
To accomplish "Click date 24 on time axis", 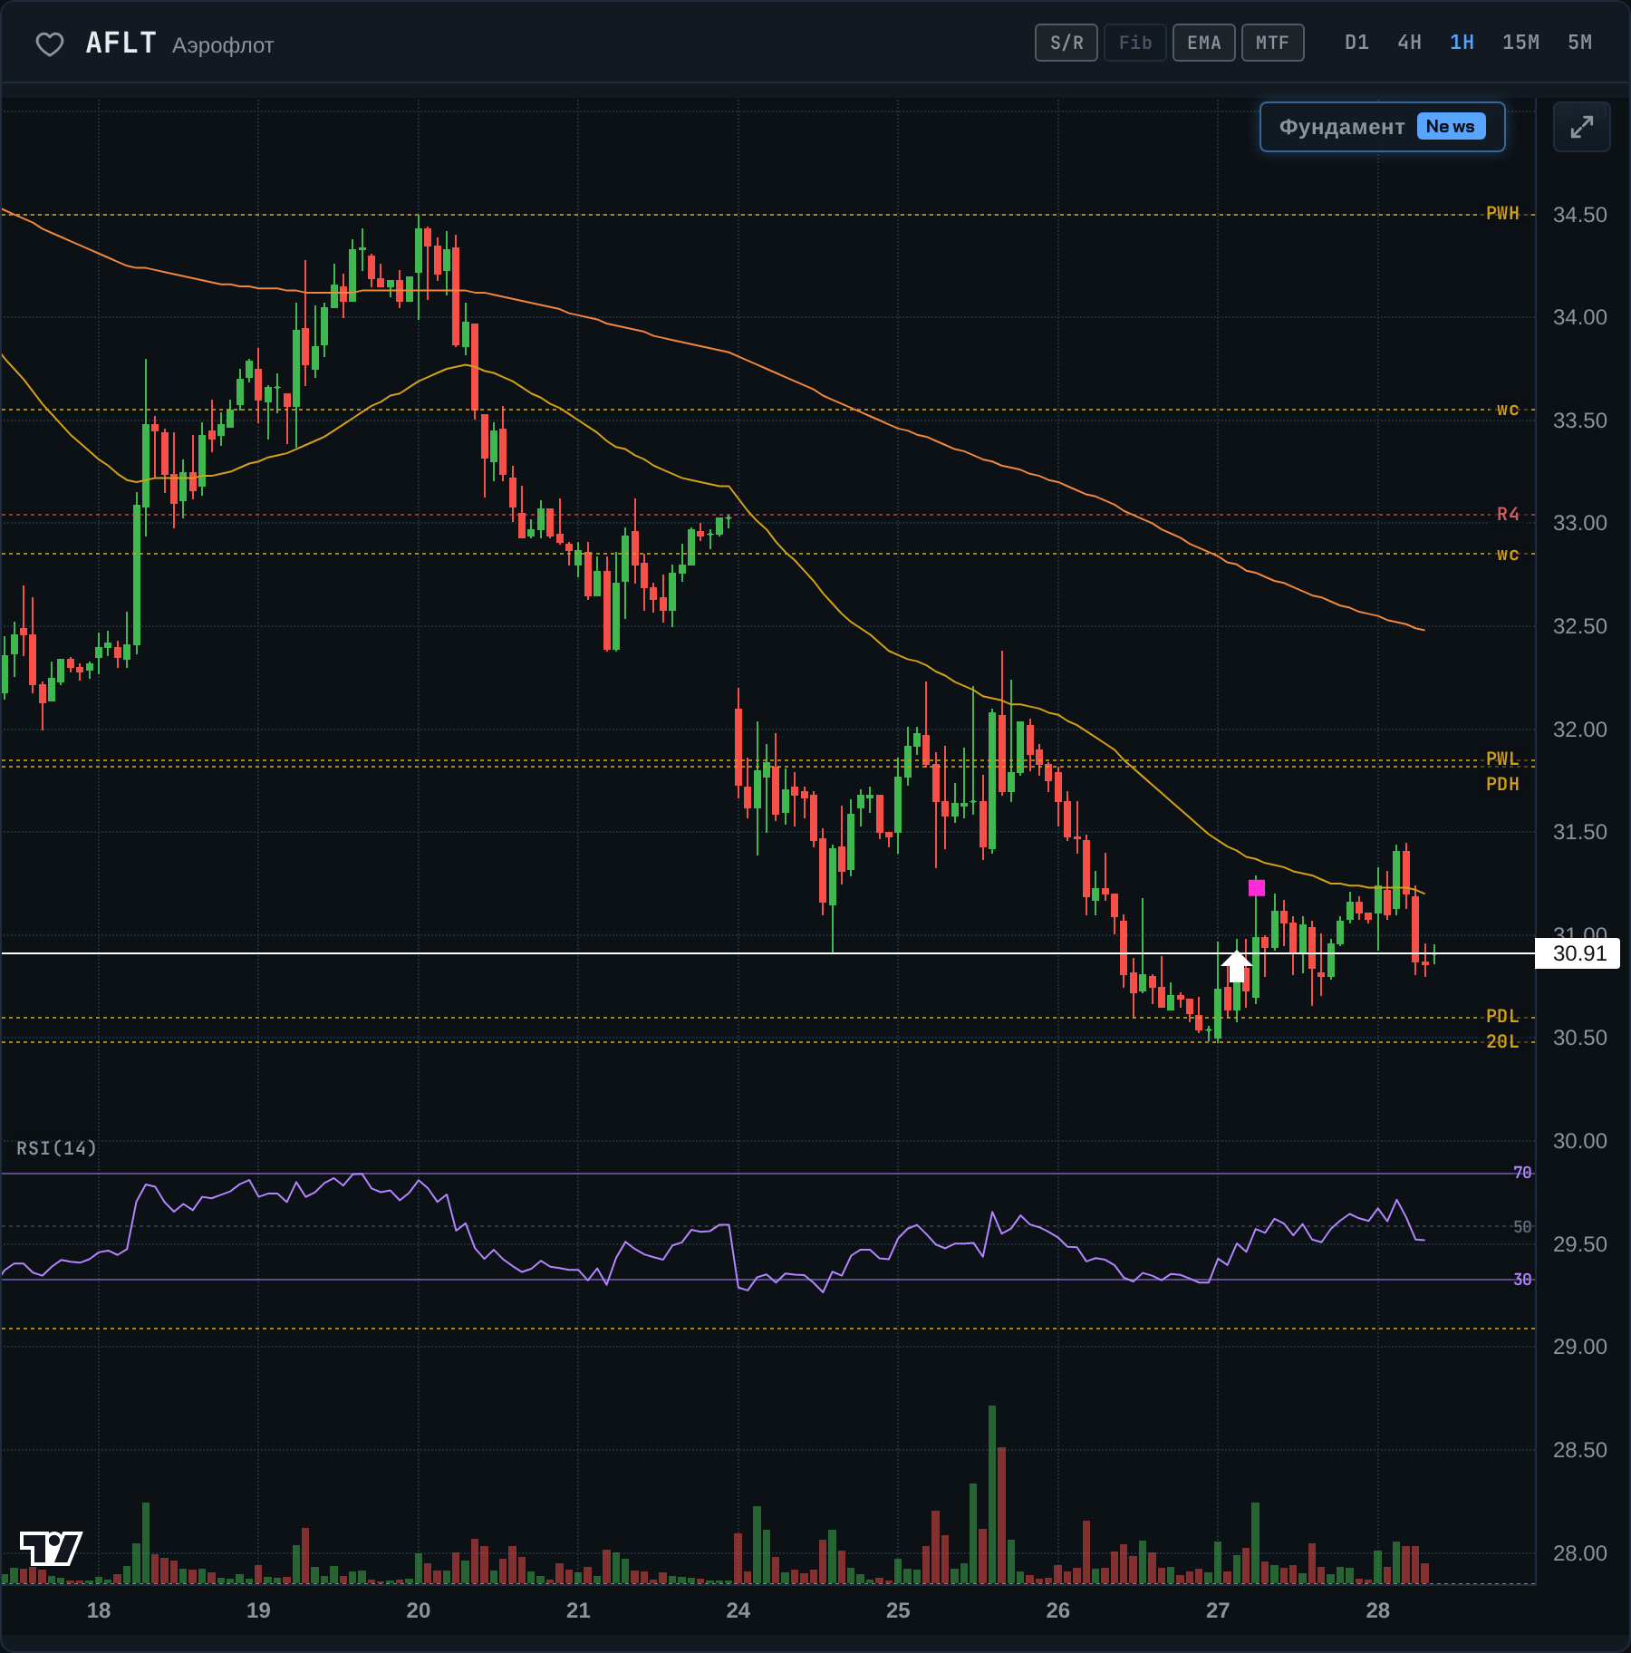I will (x=738, y=1610).
